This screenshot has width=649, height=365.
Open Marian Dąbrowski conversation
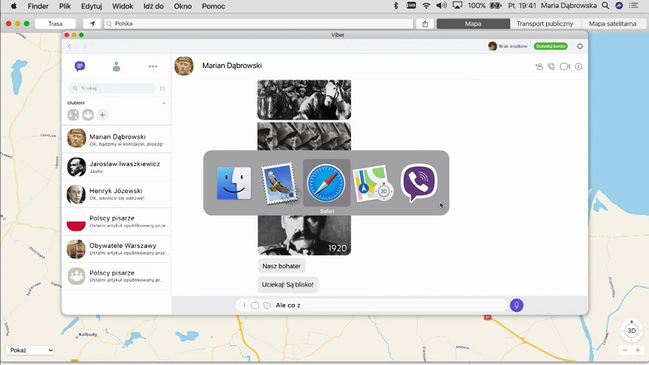click(x=116, y=140)
